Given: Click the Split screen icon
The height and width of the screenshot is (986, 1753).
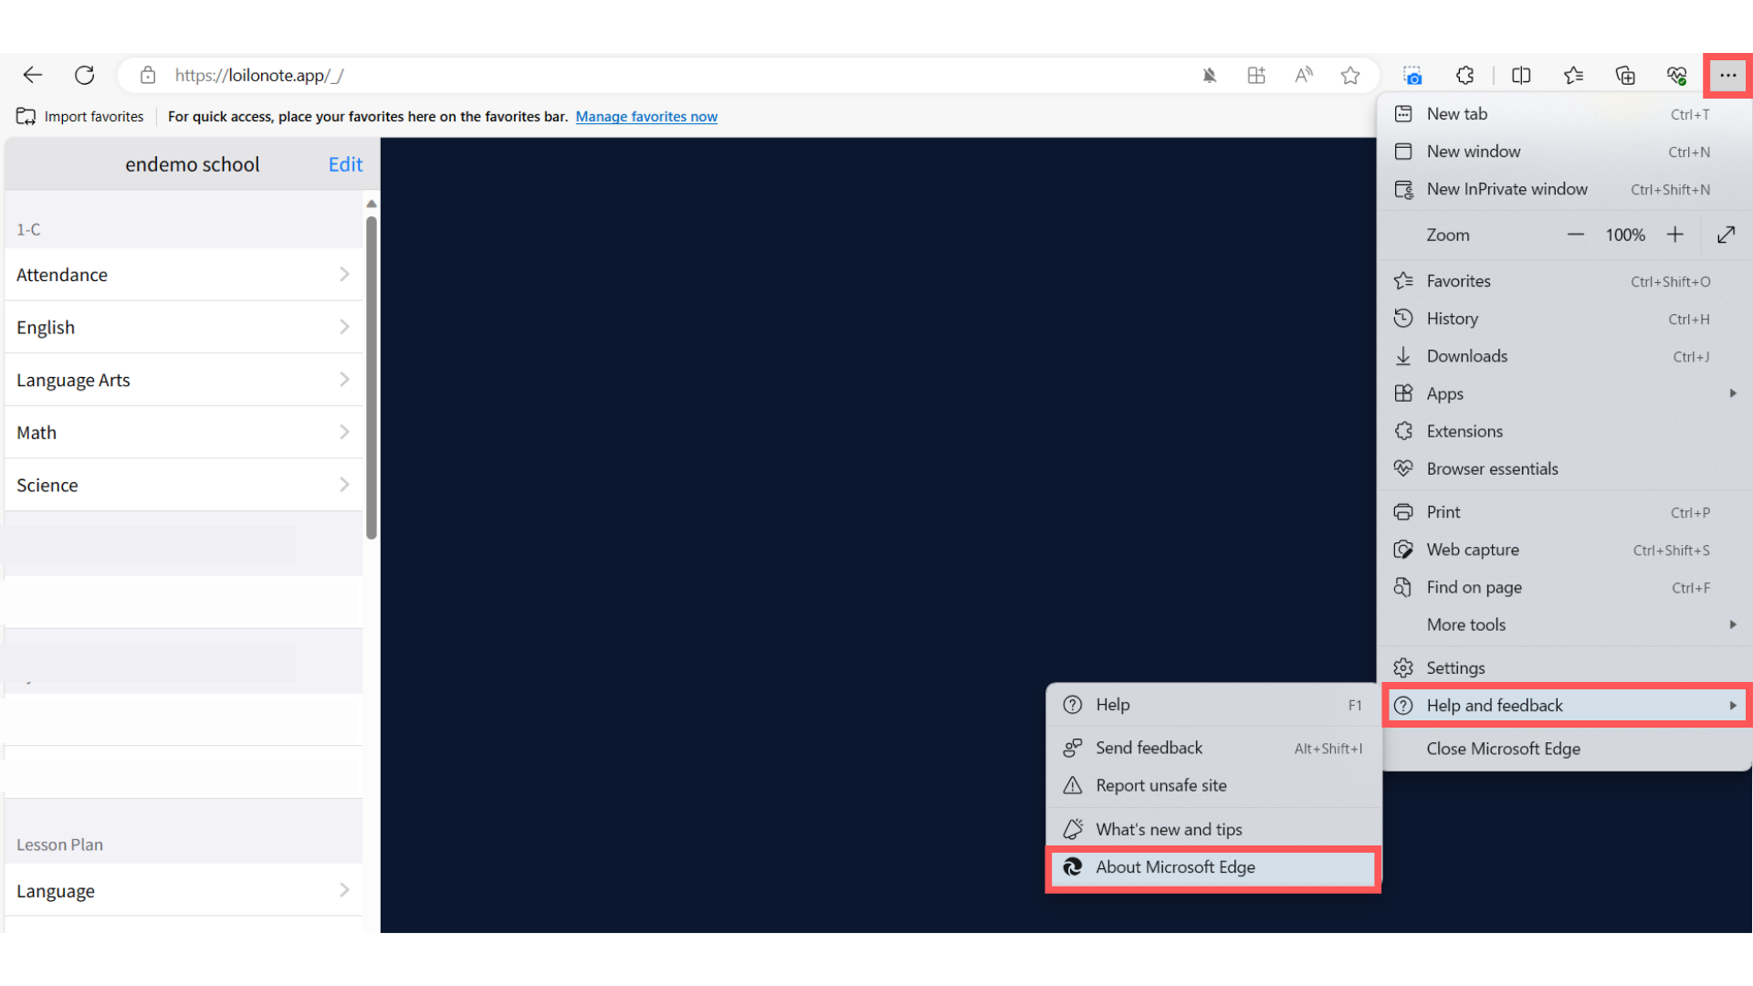Looking at the screenshot, I should tap(1521, 75).
